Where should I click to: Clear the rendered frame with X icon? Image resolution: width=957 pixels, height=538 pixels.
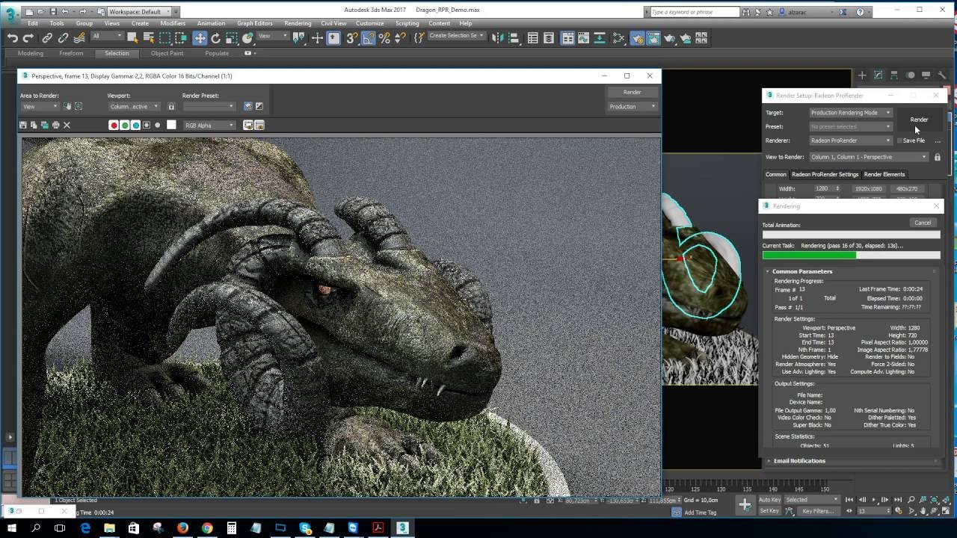[x=67, y=126]
